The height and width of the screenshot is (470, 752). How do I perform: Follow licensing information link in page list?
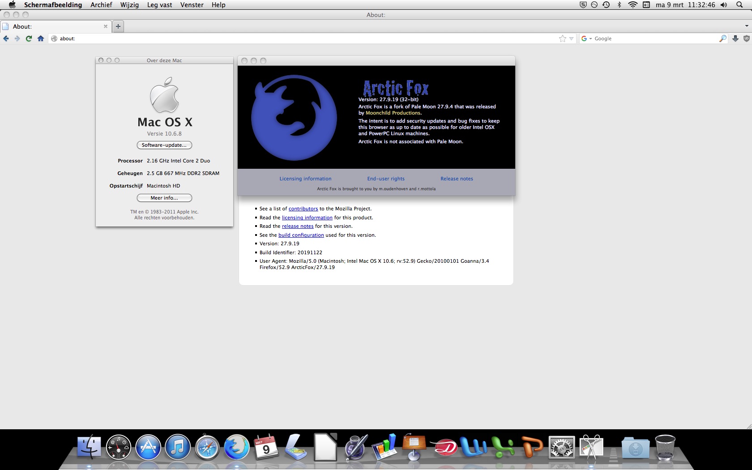pos(307,218)
